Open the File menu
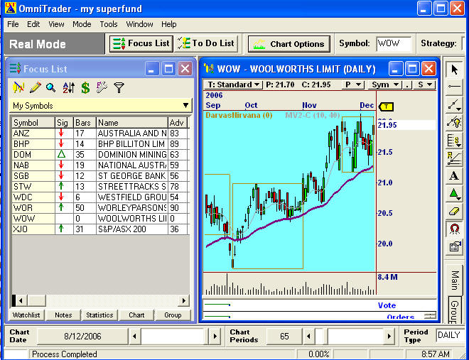This screenshot has height=360, width=469. coord(13,24)
